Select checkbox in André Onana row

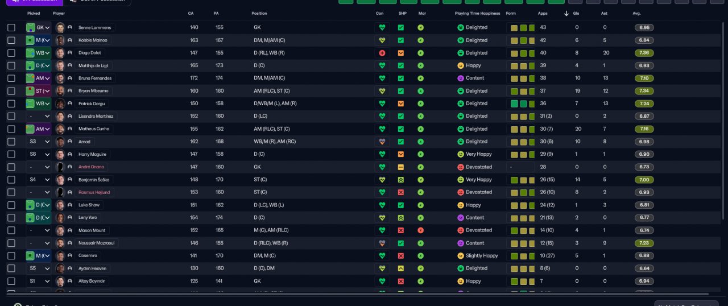click(11, 167)
